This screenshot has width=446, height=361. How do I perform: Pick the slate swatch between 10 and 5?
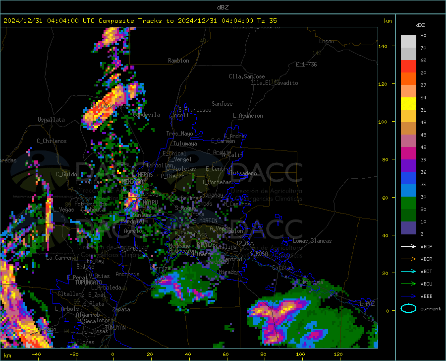(x=408, y=228)
